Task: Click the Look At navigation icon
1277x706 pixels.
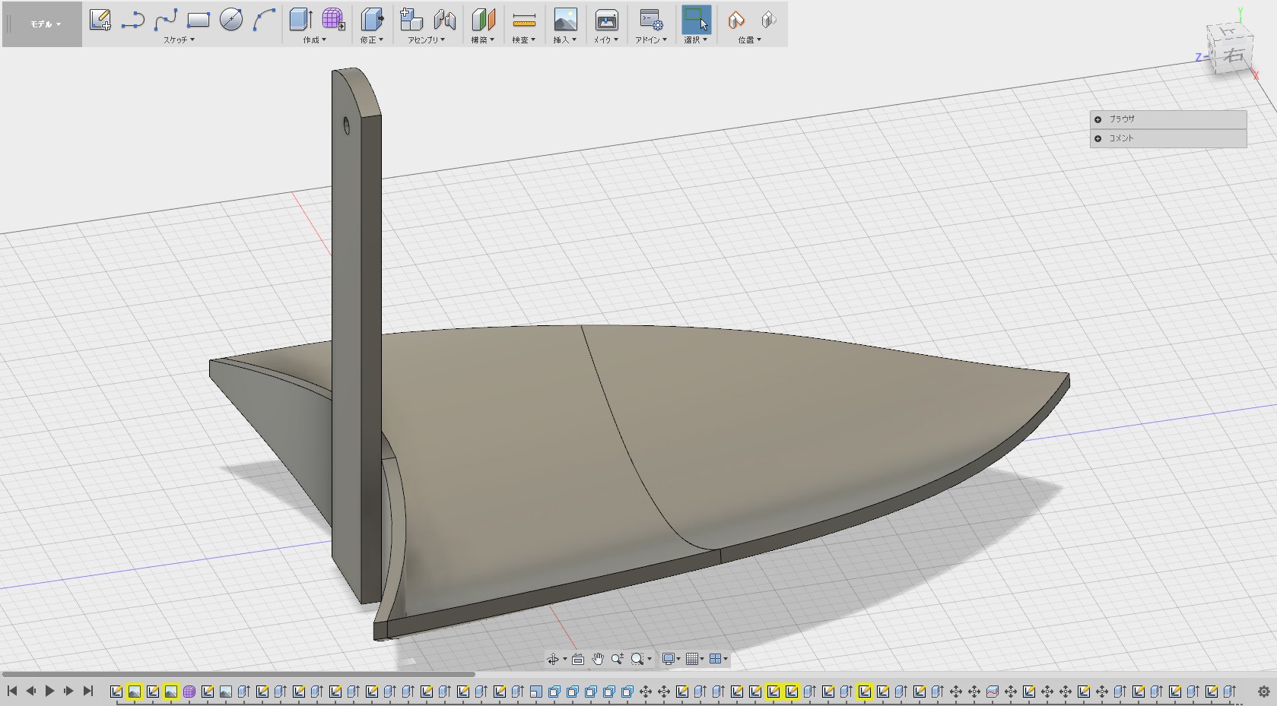Action: pyautogui.click(x=578, y=659)
